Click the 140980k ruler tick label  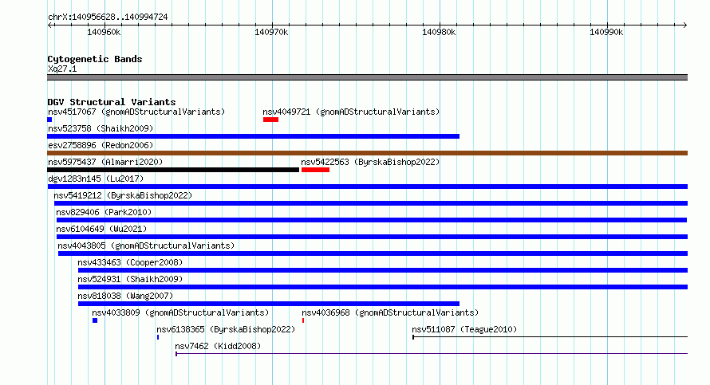[x=439, y=32]
